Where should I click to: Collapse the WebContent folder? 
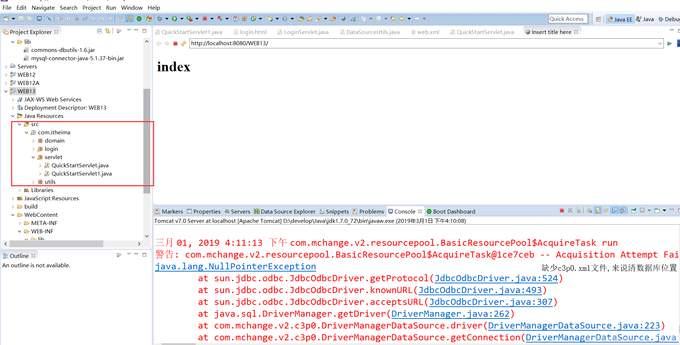(13, 215)
